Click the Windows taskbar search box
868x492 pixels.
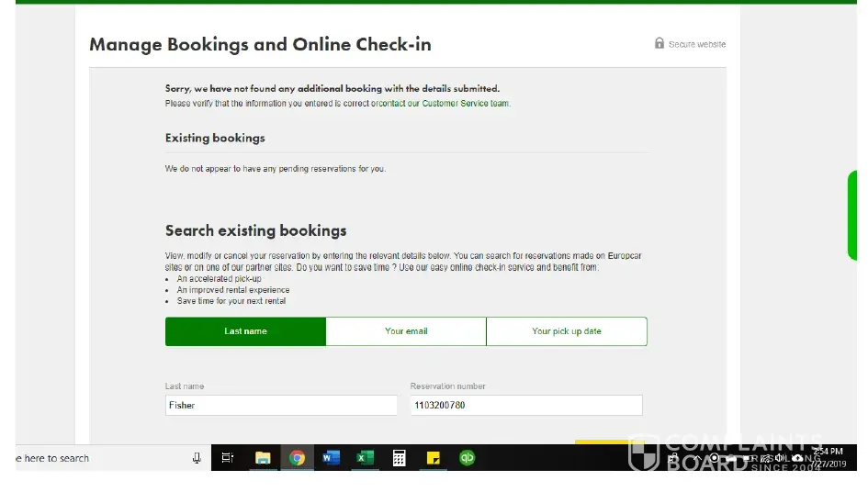pyautogui.click(x=92, y=458)
